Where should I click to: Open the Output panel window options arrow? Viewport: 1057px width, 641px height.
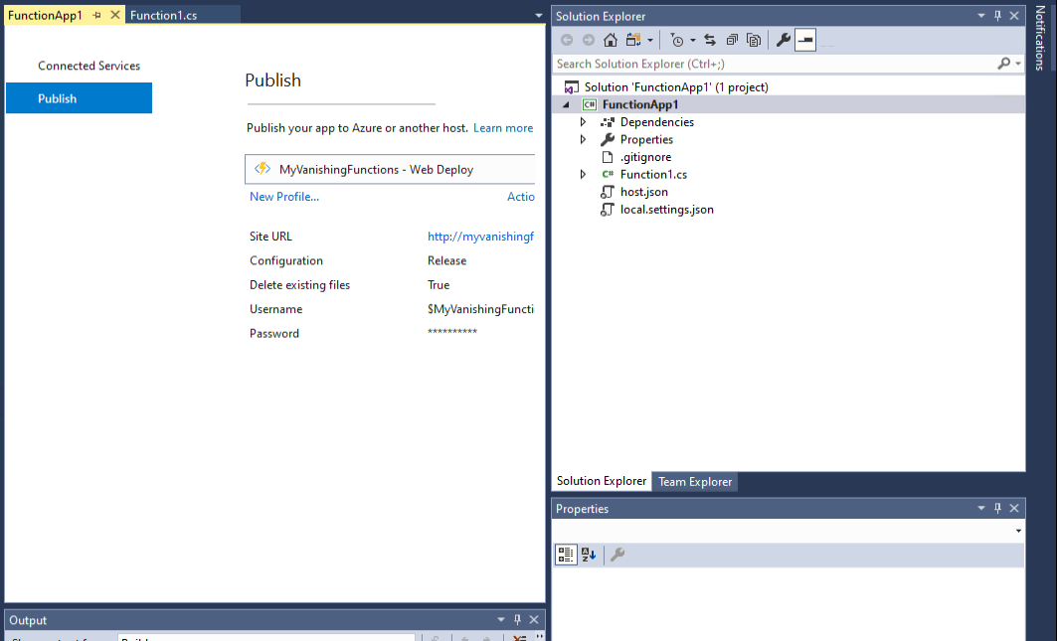coord(500,619)
